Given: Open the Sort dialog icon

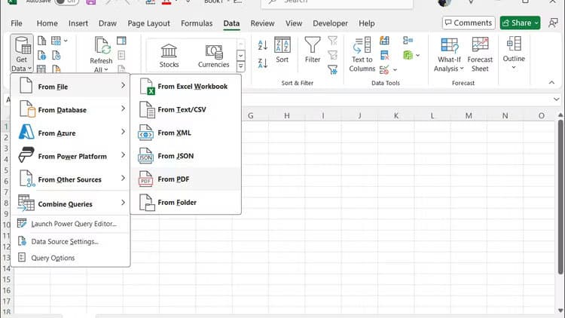Looking at the screenshot, I should [282, 50].
